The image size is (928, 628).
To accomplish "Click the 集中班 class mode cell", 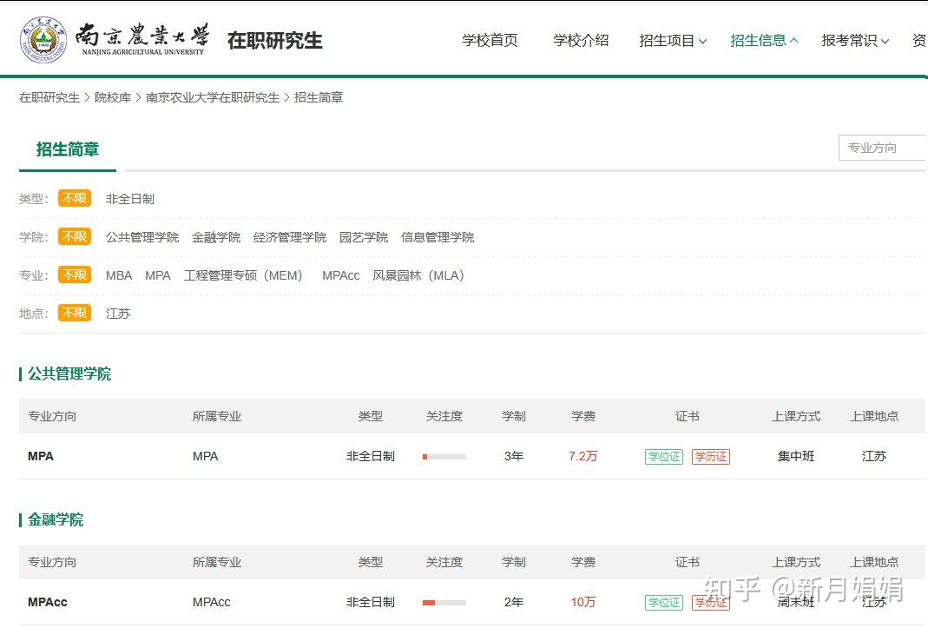I will click(796, 456).
